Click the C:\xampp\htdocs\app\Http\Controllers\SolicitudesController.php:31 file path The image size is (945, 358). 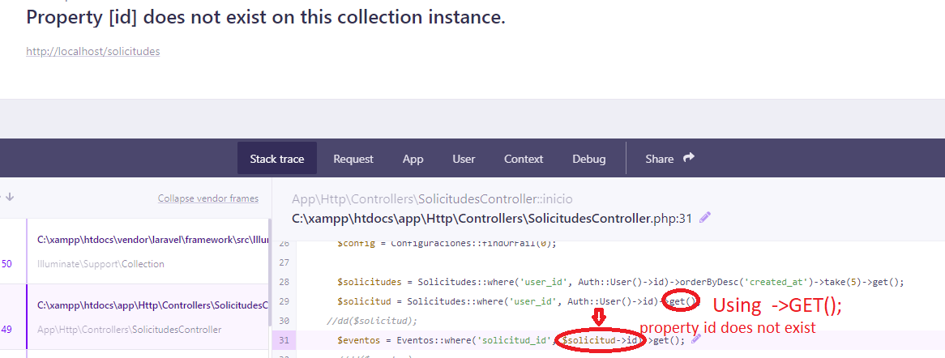pyautogui.click(x=492, y=218)
